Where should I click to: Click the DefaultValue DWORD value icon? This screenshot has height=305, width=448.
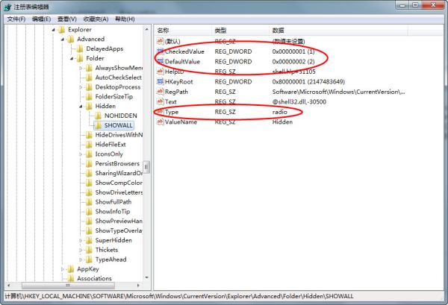[x=161, y=61]
